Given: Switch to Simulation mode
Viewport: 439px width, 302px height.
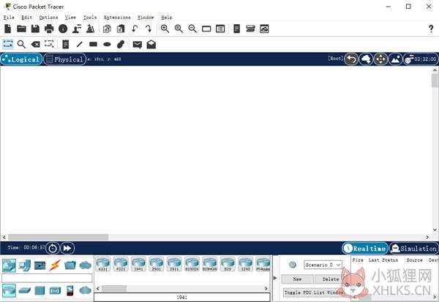Looking at the screenshot, I should (x=414, y=248).
